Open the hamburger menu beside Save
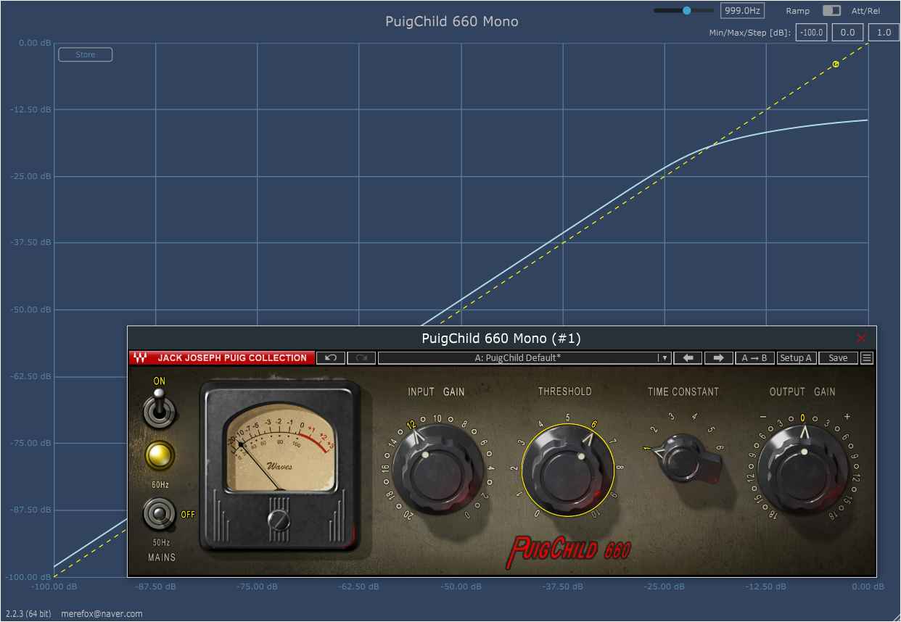This screenshot has height=622, width=901. coord(867,358)
